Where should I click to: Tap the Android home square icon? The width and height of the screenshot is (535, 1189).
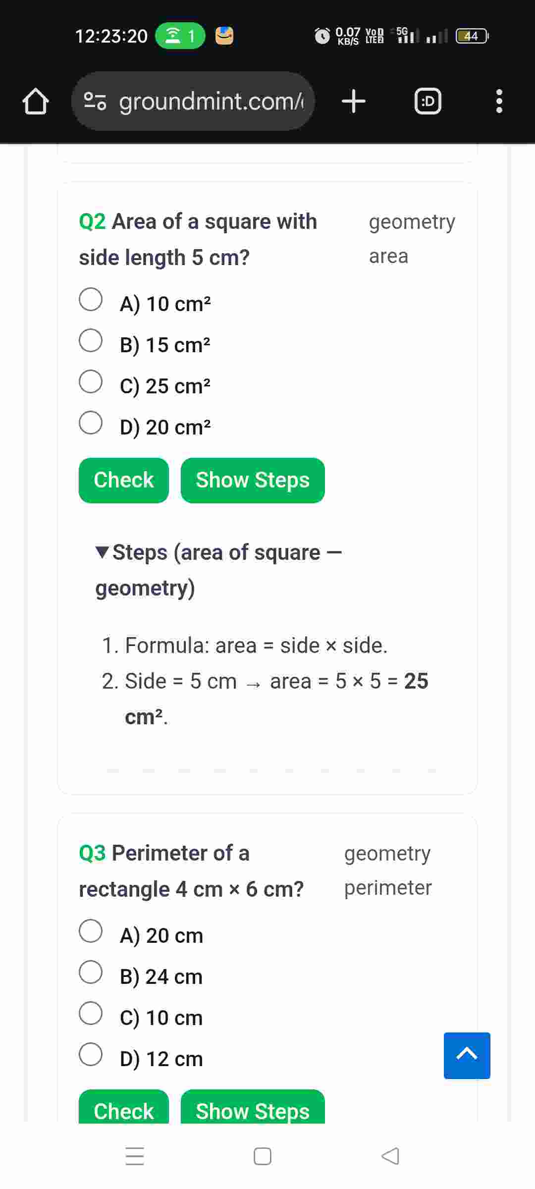click(262, 1156)
